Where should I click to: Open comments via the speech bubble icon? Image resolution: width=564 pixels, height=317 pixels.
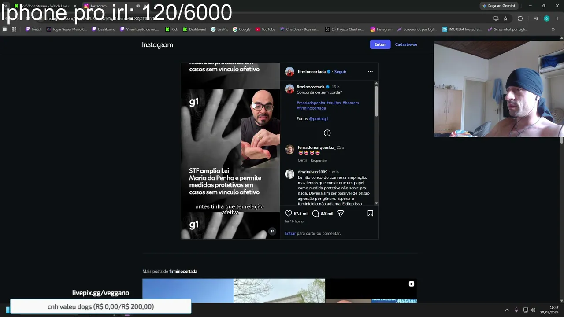pyautogui.click(x=315, y=214)
